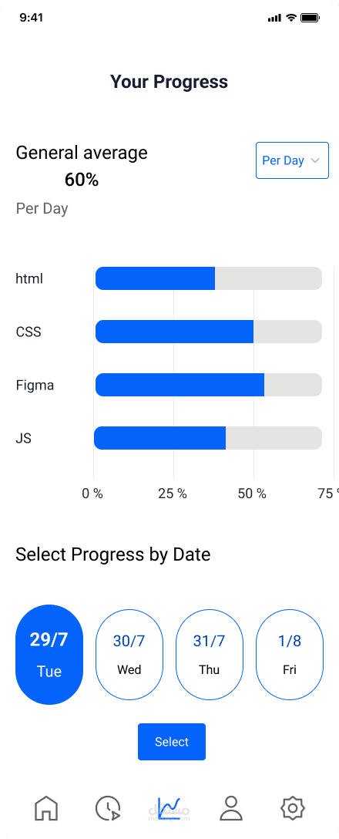Tap the Wi-Fi icon in status bar
Image resolution: width=339 pixels, height=839 pixels.
(x=291, y=18)
